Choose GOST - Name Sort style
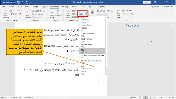176x99 pixels. tap(92, 35)
